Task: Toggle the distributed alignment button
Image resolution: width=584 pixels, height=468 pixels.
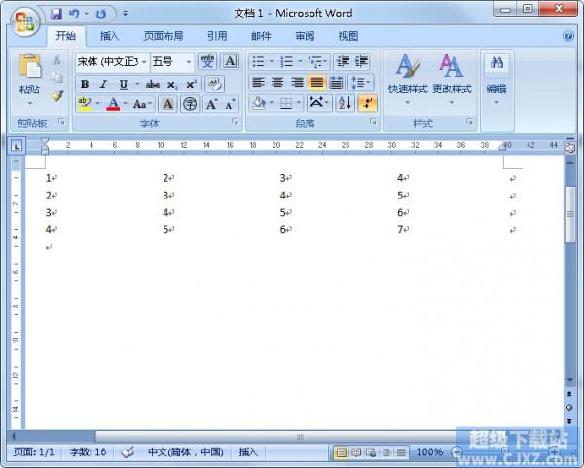Action: 336,83
